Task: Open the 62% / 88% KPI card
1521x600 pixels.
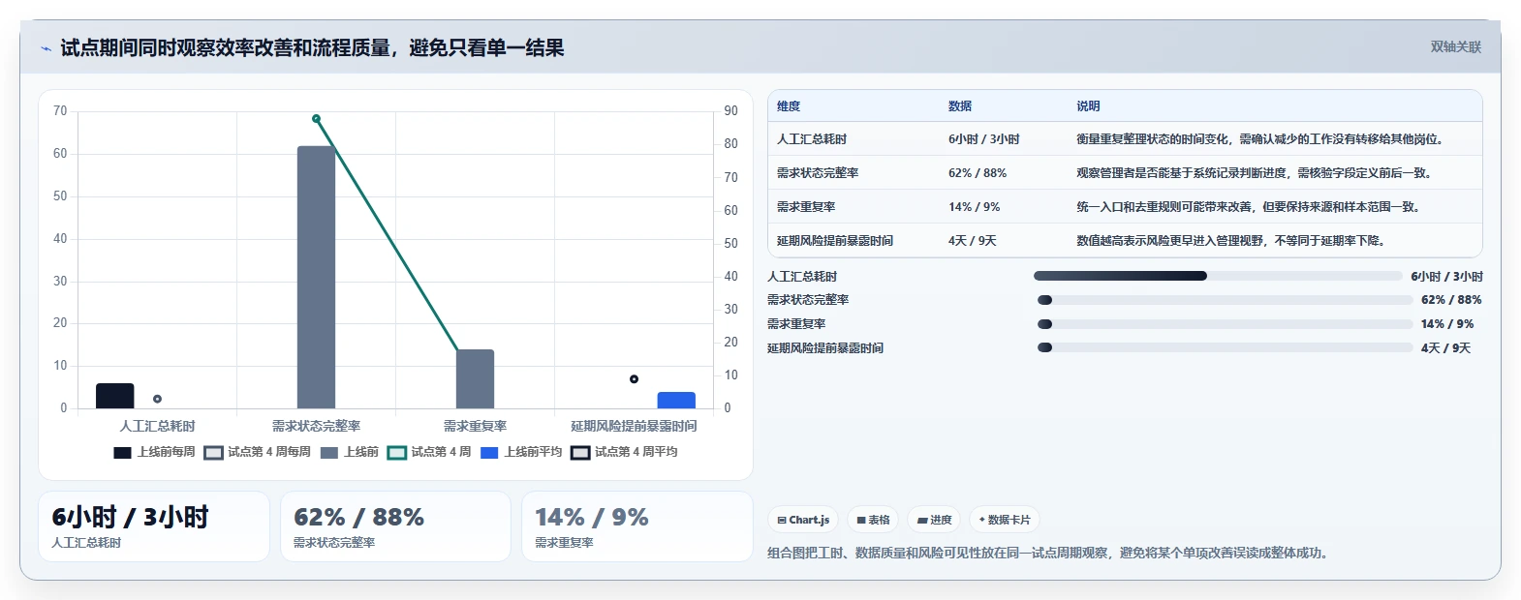Action: point(395,526)
